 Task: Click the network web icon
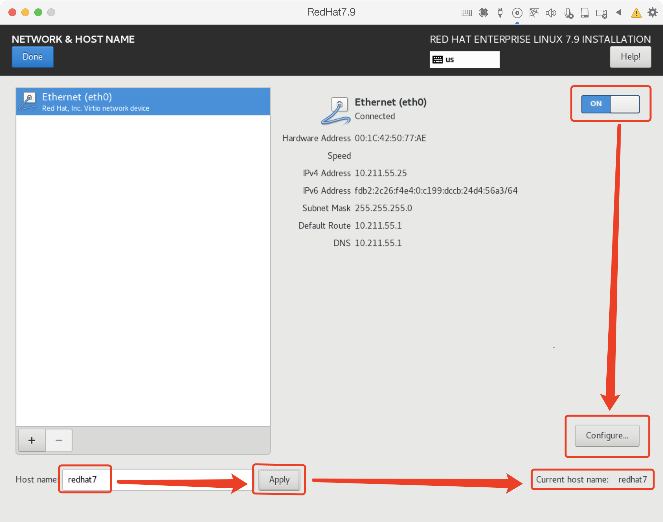click(x=534, y=13)
